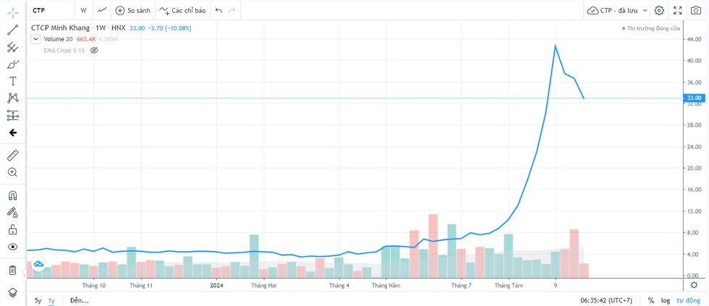Select the 5y time range

tap(38, 300)
